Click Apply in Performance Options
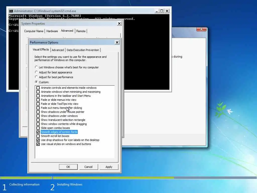Image resolution: width=257 pixels, height=193 pixels. [x=109, y=167]
